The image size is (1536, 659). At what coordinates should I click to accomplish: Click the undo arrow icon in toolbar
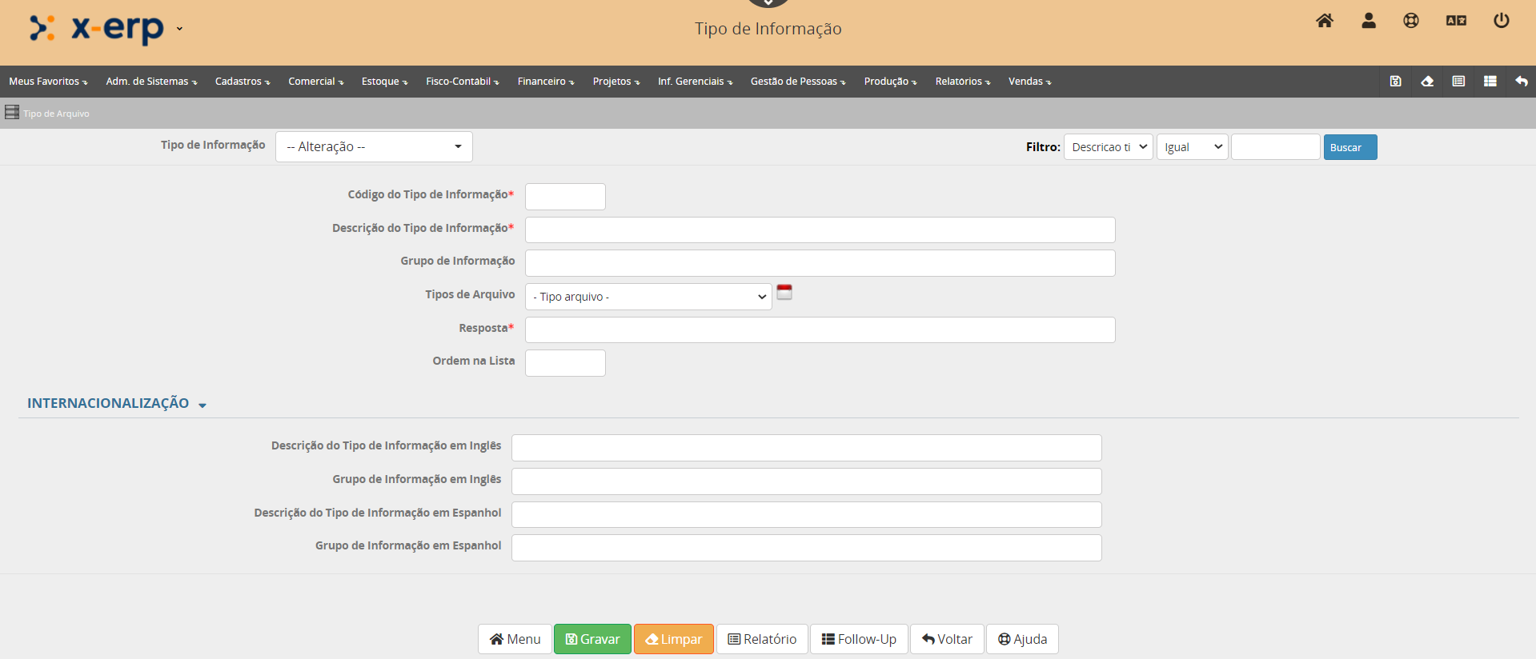(1522, 82)
